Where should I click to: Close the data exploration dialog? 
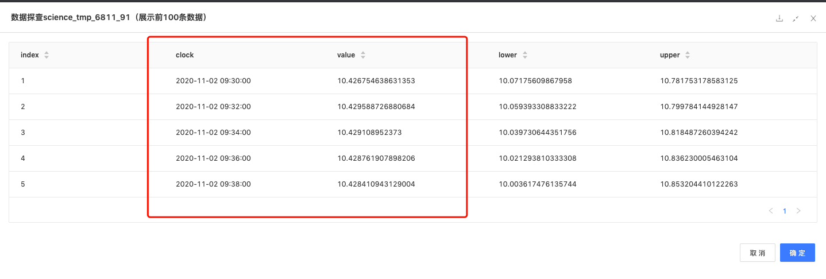[x=813, y=18]
